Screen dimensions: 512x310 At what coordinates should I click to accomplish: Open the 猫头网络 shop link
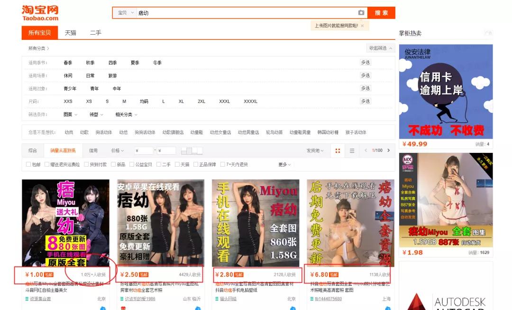pos(228,299)
